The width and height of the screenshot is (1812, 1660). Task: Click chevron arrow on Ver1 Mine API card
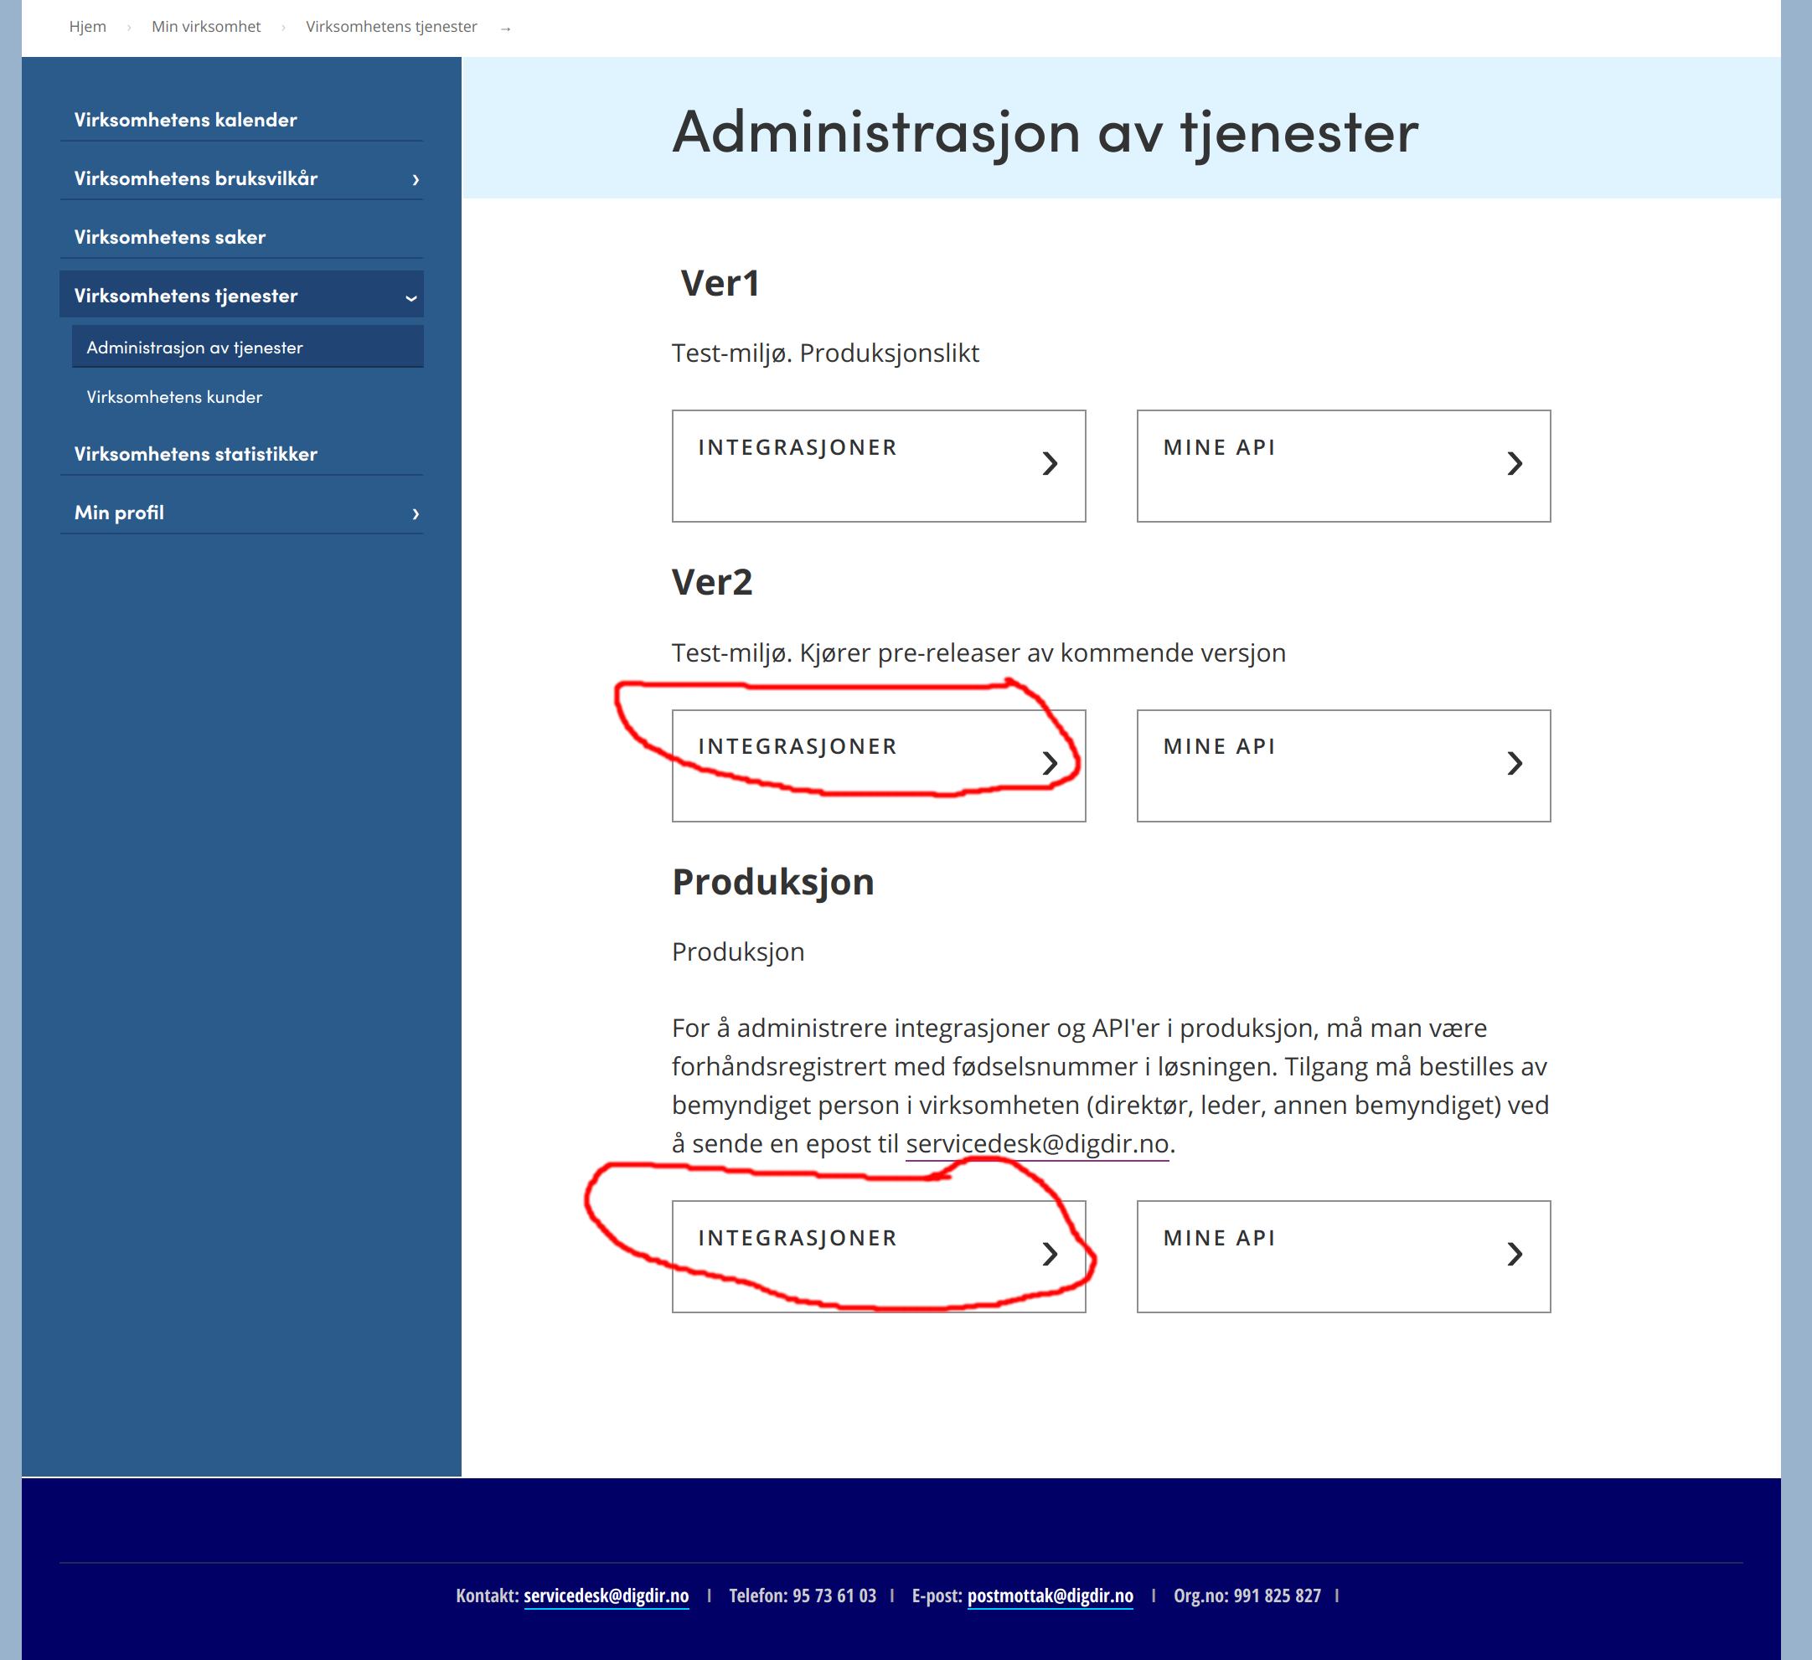point(1515,464)
